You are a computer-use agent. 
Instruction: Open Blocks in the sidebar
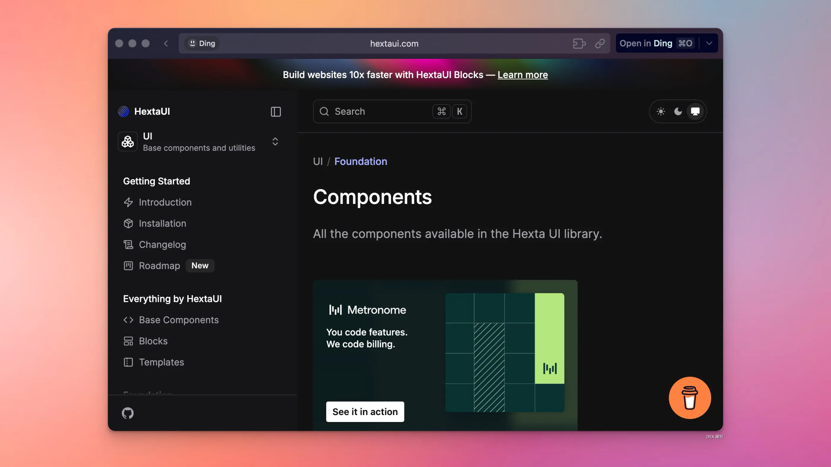[153, 341]
